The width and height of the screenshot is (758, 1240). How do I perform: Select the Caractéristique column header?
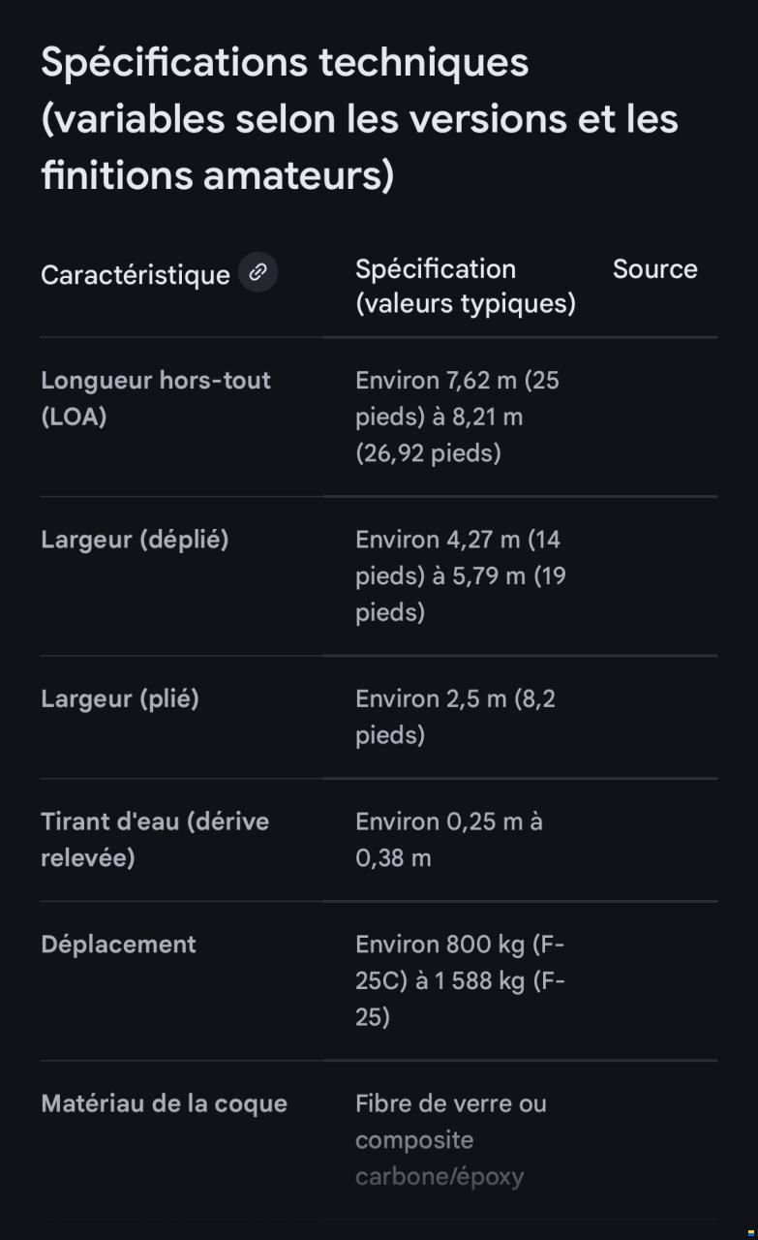tap(135, 275)
